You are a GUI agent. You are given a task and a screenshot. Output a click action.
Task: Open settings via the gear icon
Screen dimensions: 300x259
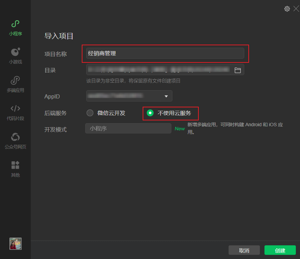[x=287, y=9]
